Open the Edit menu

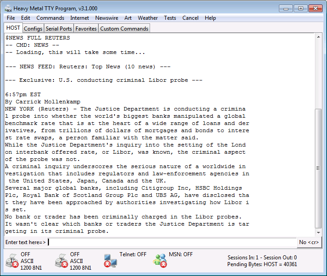coord(26,18)
